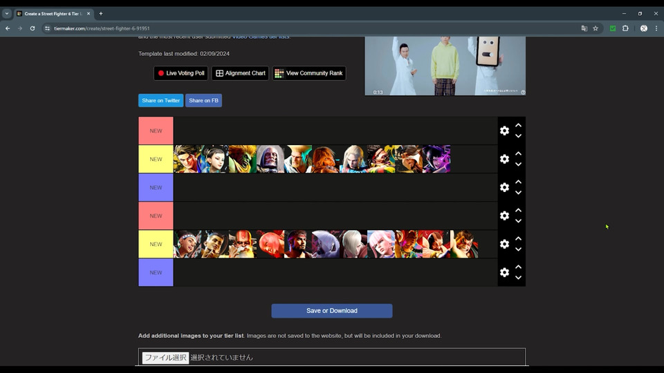Open the Video Games tier lists link
This screenshot has width=664, height=373.
point(261,37)
